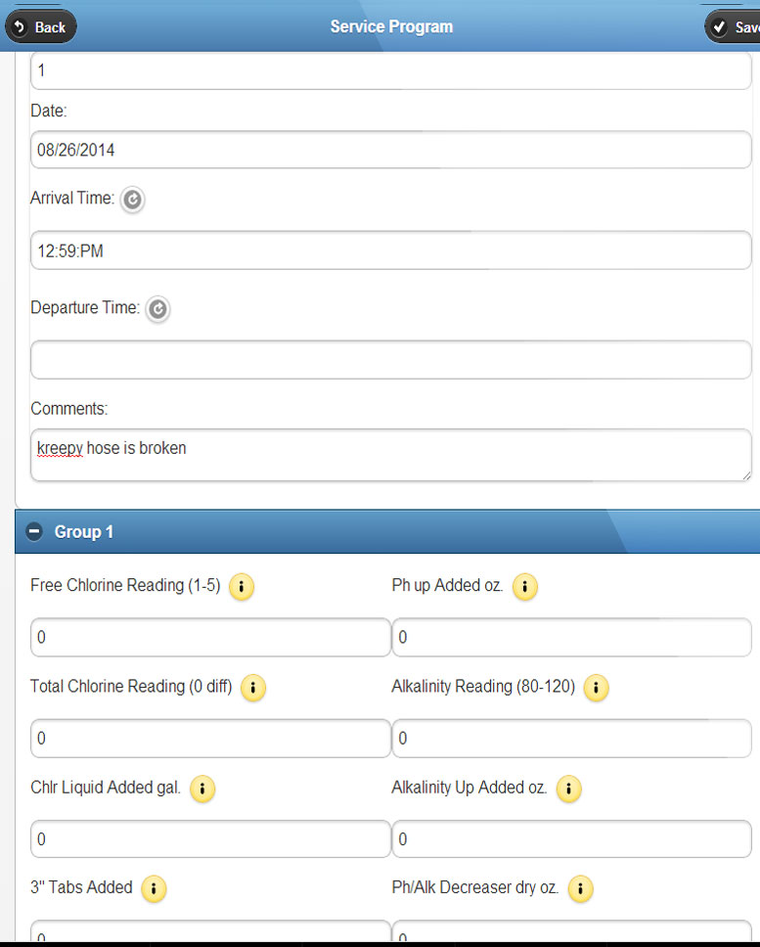Select the Service Program title bar
760x947 pixels.
[x=391, y=26]
